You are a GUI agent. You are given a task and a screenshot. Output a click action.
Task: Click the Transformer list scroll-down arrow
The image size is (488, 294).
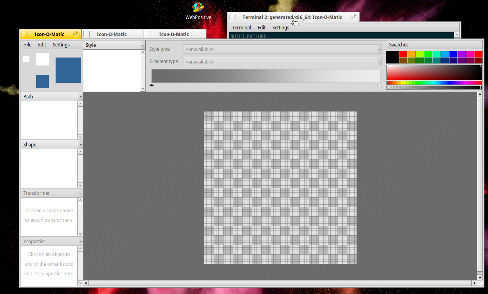tap(81, 234)
